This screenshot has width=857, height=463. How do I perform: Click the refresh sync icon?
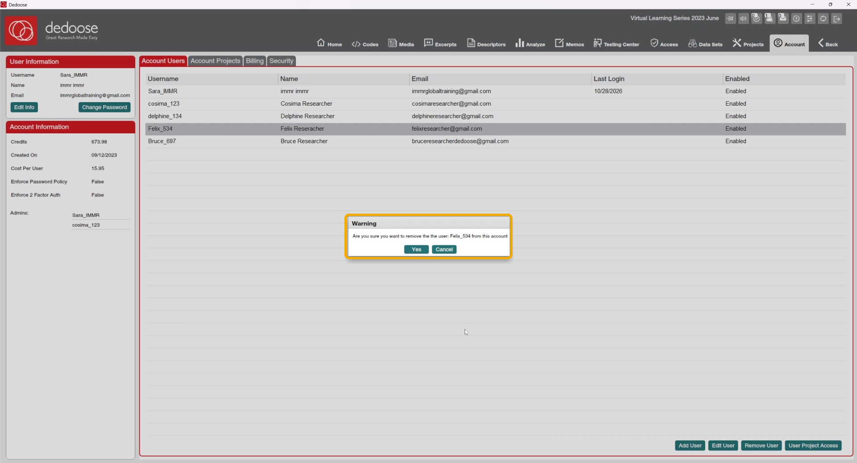(823, 19)
